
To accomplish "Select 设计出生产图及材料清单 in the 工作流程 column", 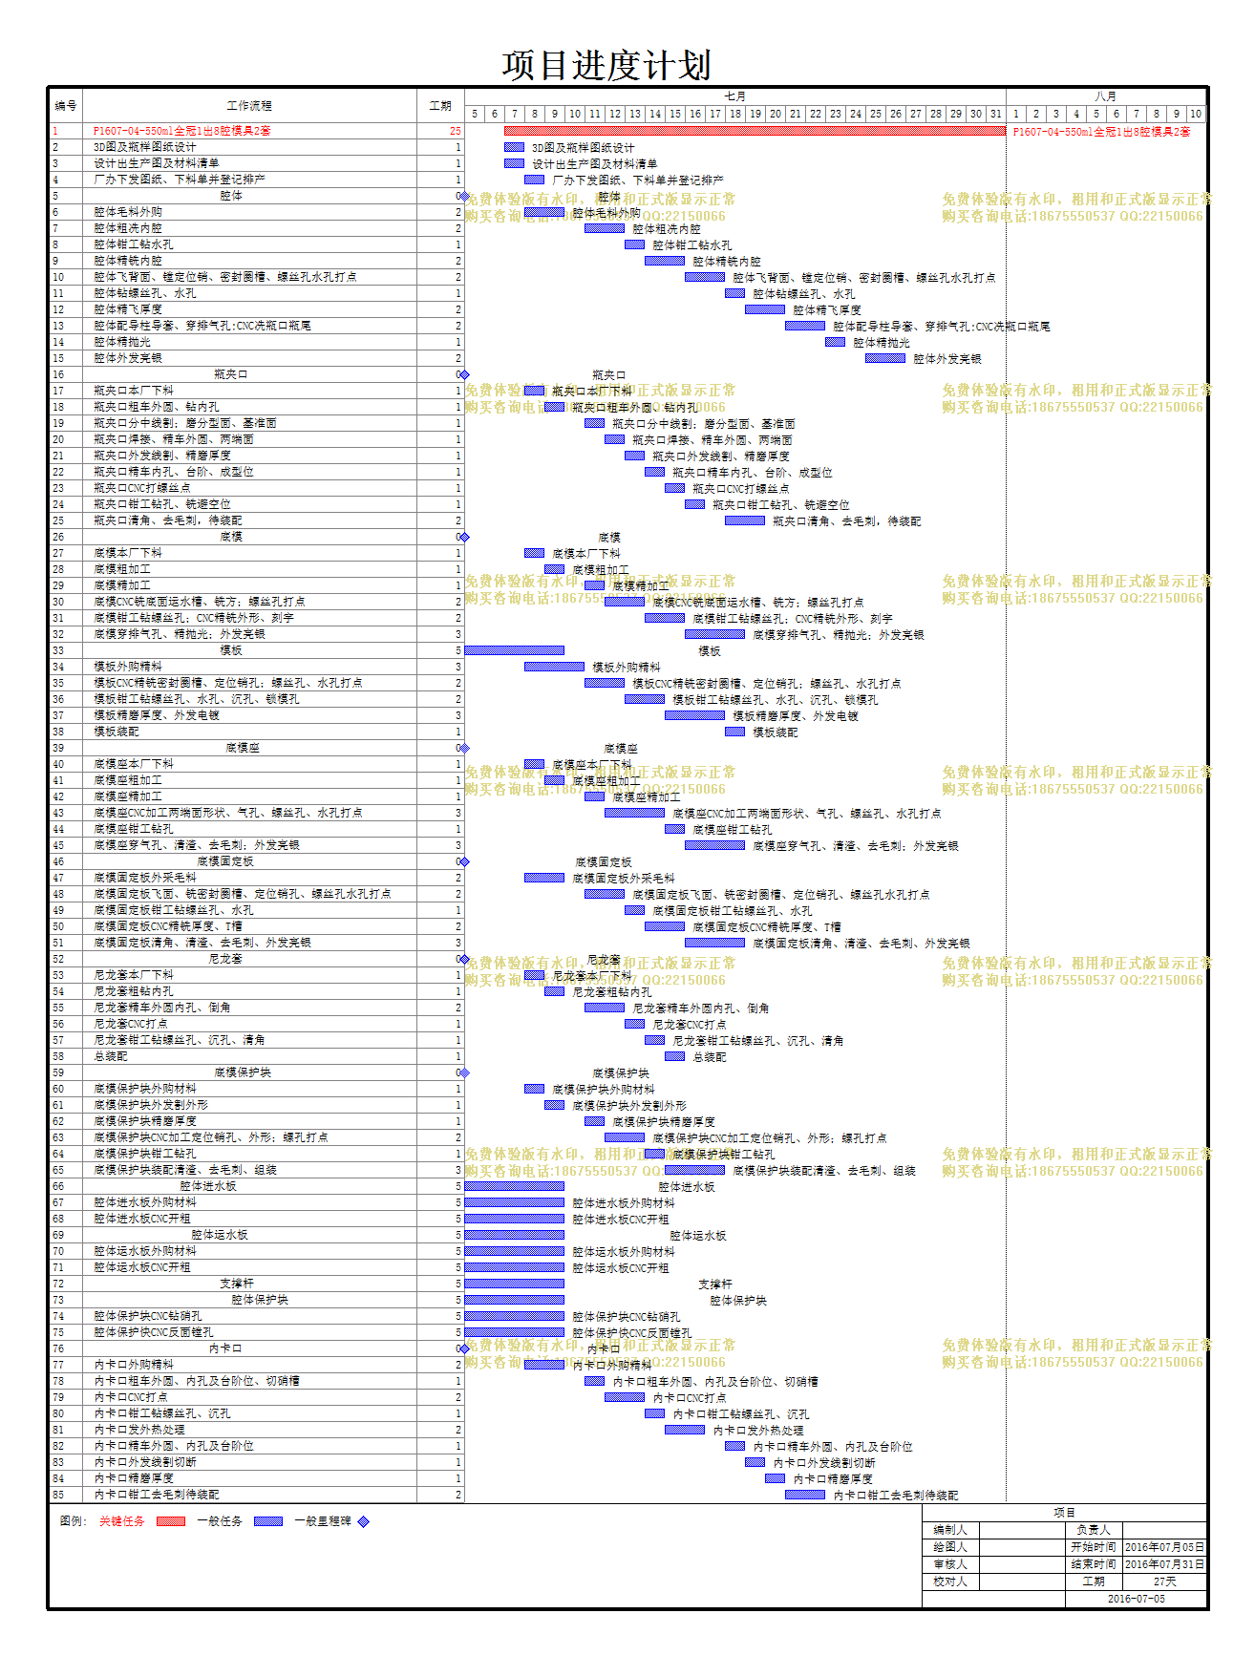I will point(157,163).
